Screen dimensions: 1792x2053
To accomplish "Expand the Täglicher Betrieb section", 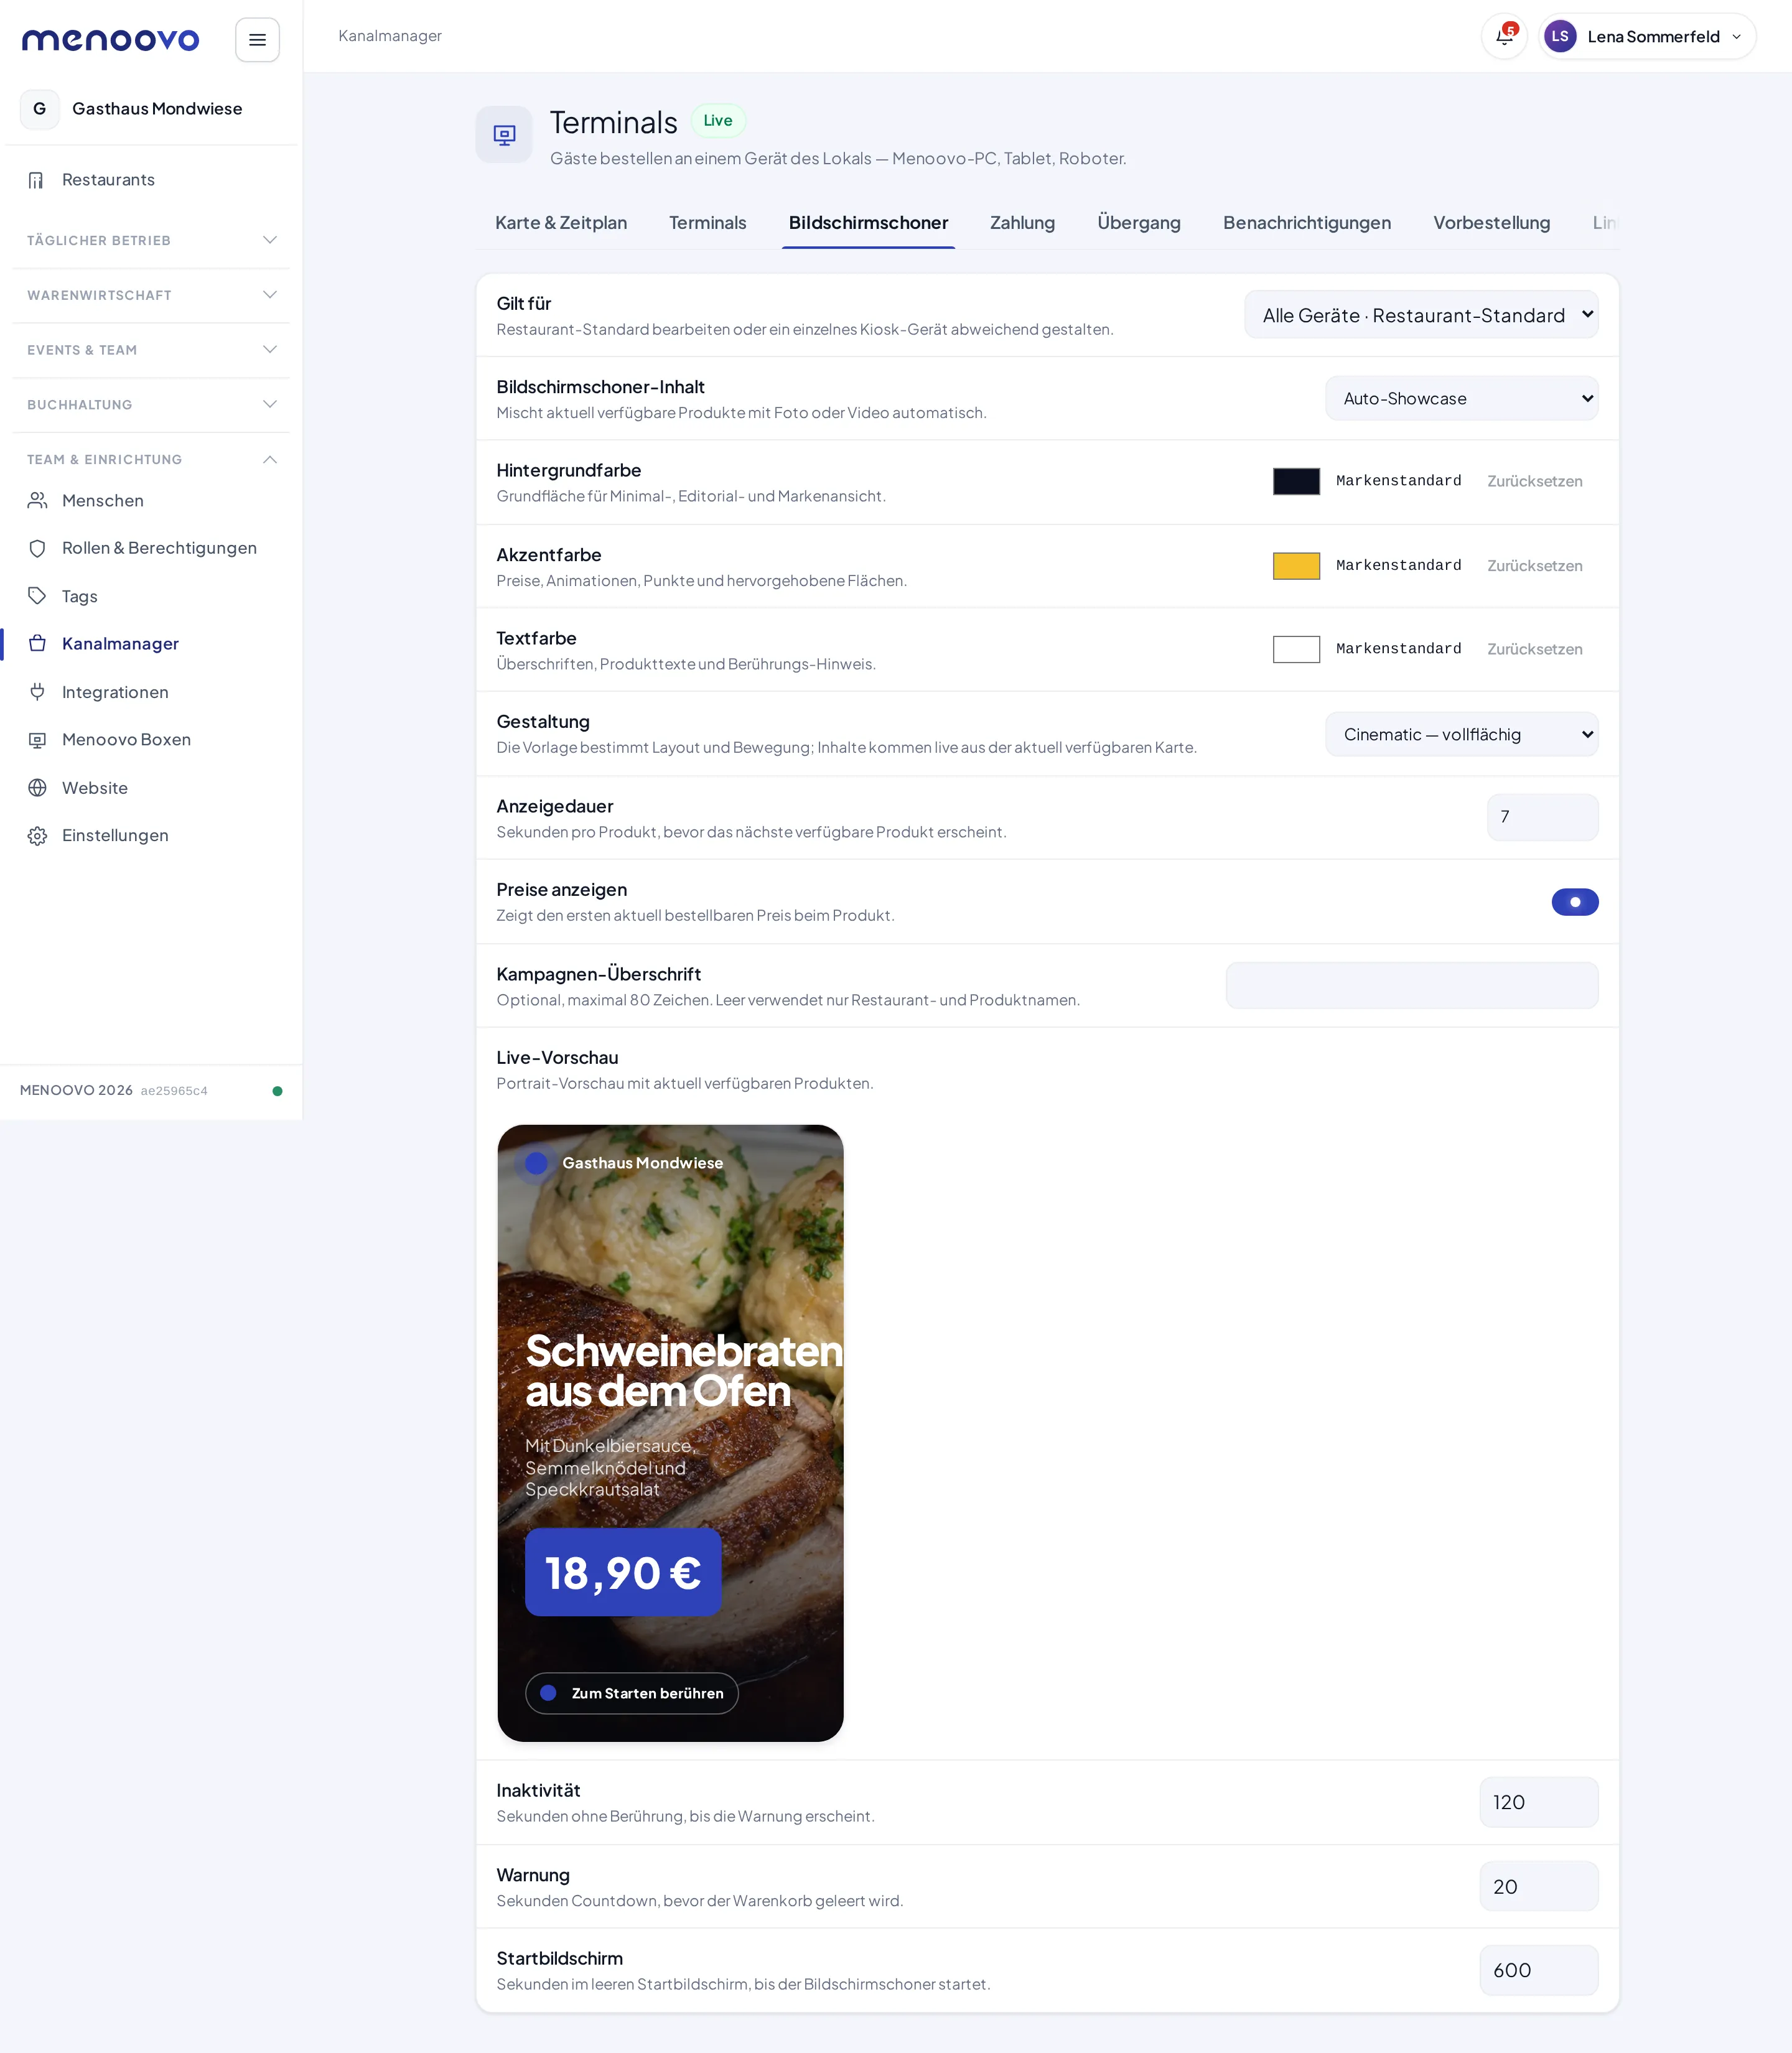I will (x=151, y=240).
